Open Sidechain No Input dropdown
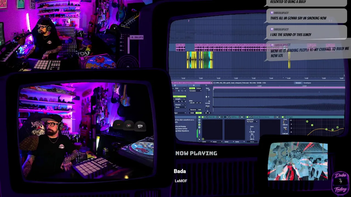This screenshot has height=197, width=351. tap(252, 122)
